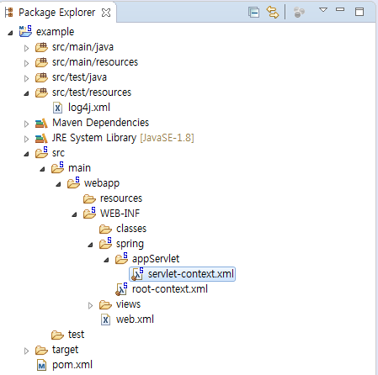
Task: Expand the target folder arrow
Action: pyautogui.click(x=26, y=351)
